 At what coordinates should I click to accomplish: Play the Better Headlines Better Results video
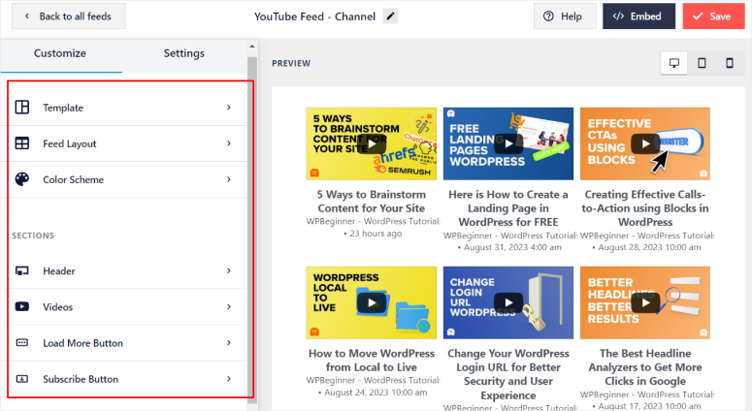click(x=645, y=302)
